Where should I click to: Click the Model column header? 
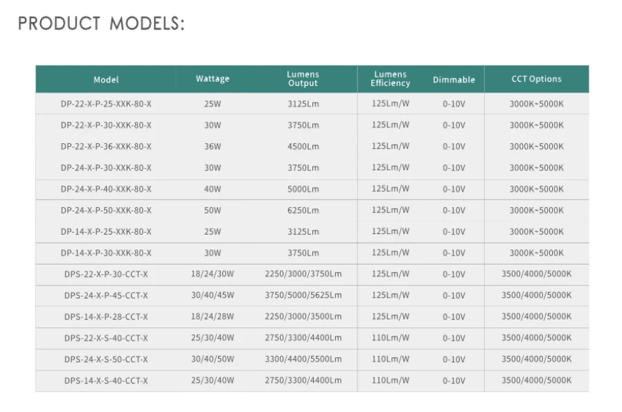pyautogui.click(x=106, y=80)
